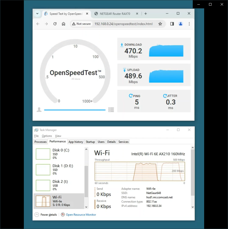The image size is (228, 229).
Task: Click the server icon below gauge
Action: pyautogui.click(x=111, y=110)
